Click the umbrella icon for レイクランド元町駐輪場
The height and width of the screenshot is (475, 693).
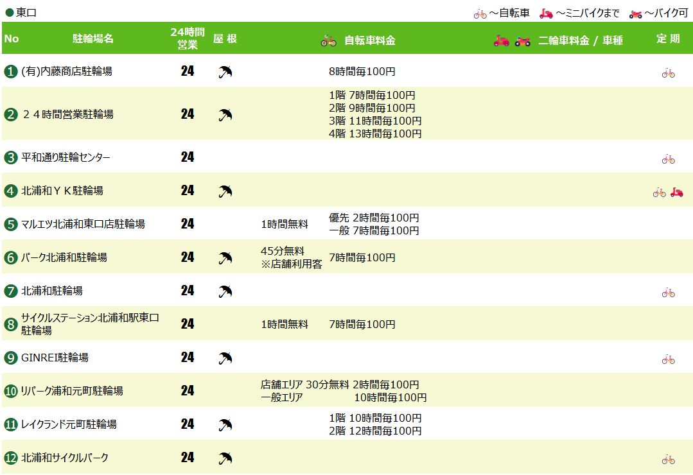(x=225, y=425)
